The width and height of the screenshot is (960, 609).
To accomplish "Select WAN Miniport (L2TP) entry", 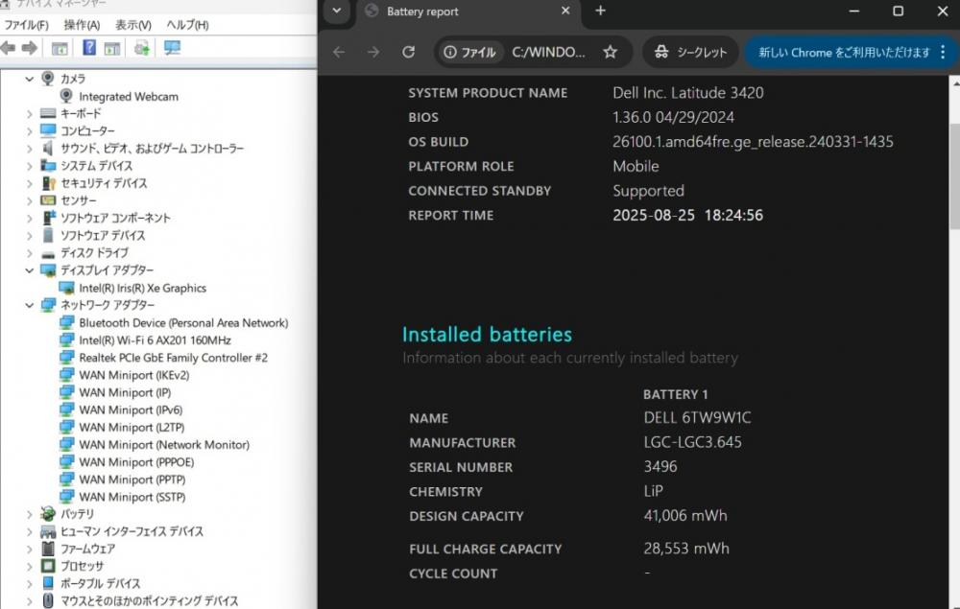I will 132,428.
